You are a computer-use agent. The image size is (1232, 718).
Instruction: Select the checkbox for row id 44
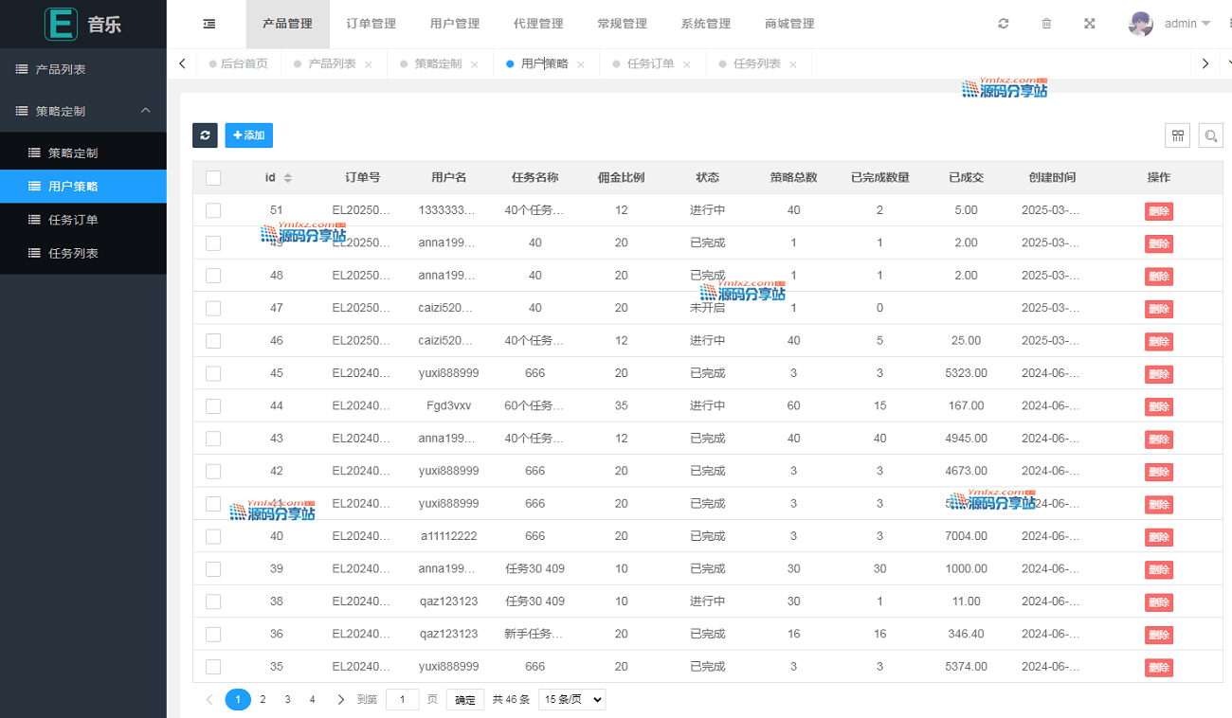tap(213, 406)
